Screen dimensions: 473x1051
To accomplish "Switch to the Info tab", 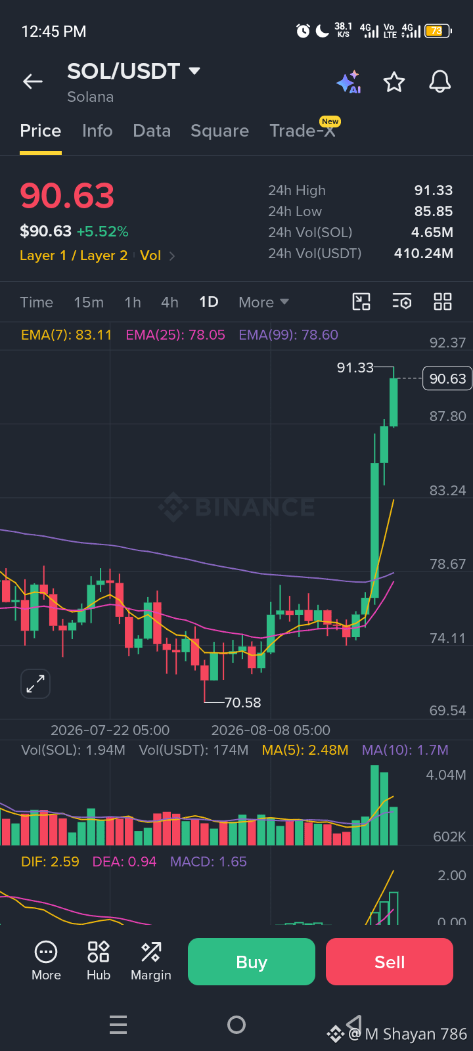I will pos(97,131).
